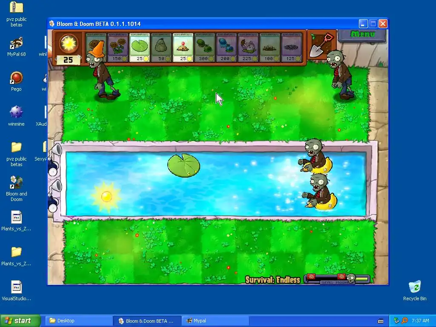Viewport: 436px width, 327px height.
Task: Choose the Cattail seed packet costing 225
Action: click(x=248, y=48)
